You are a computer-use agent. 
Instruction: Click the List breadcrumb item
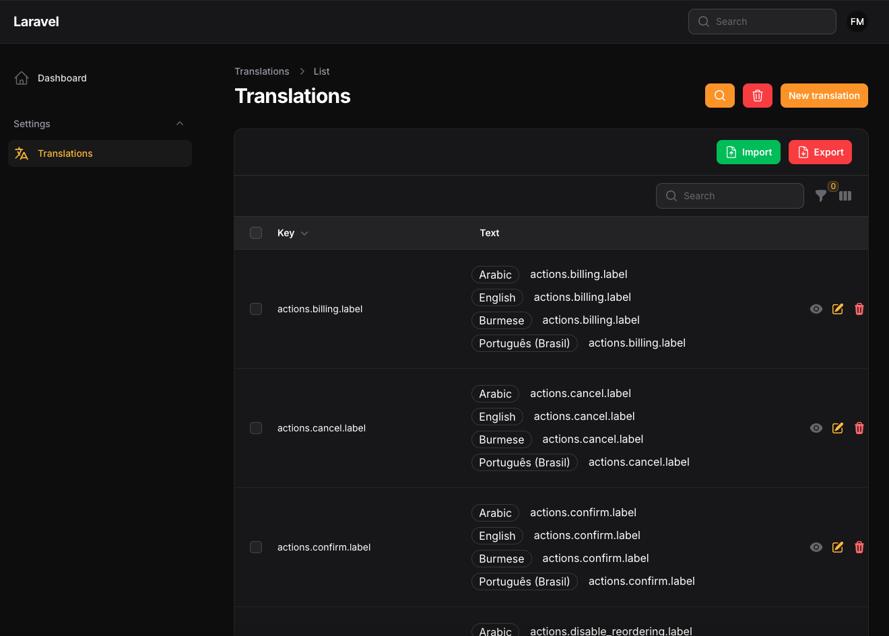(x=321, y=71)
